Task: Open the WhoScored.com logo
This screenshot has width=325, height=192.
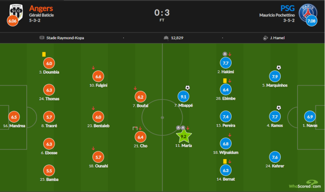Action: pyautogui.click(x=305, y=184)
